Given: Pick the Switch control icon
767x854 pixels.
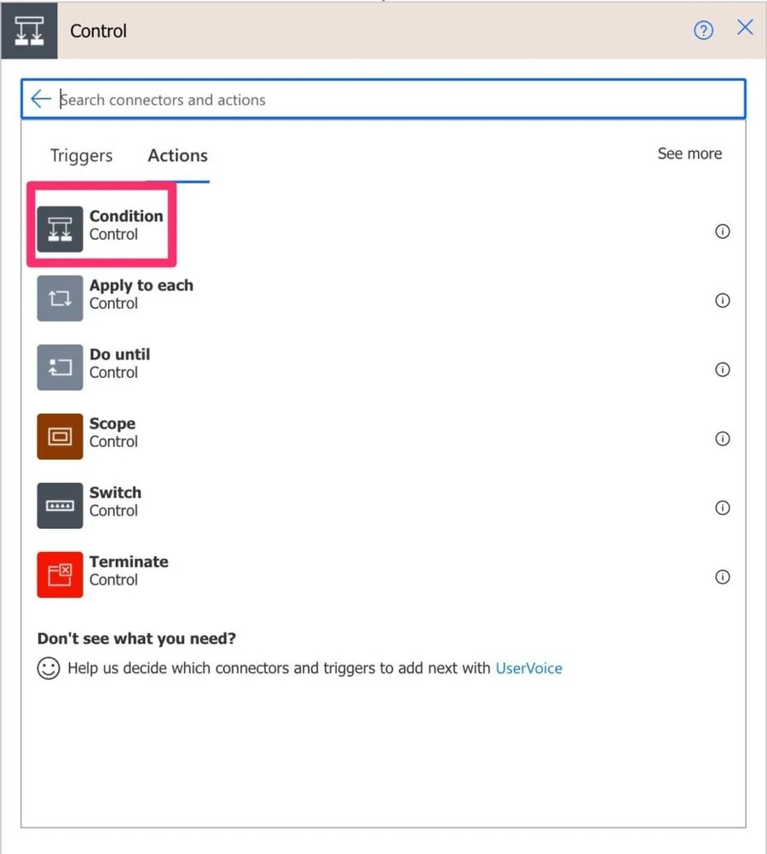Looking at the screenshot, I should click(60, 506).
